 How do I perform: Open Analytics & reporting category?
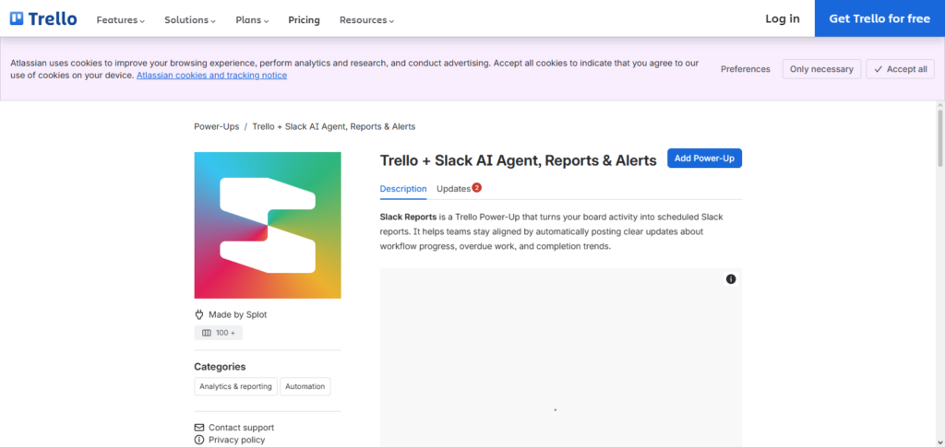235,386
